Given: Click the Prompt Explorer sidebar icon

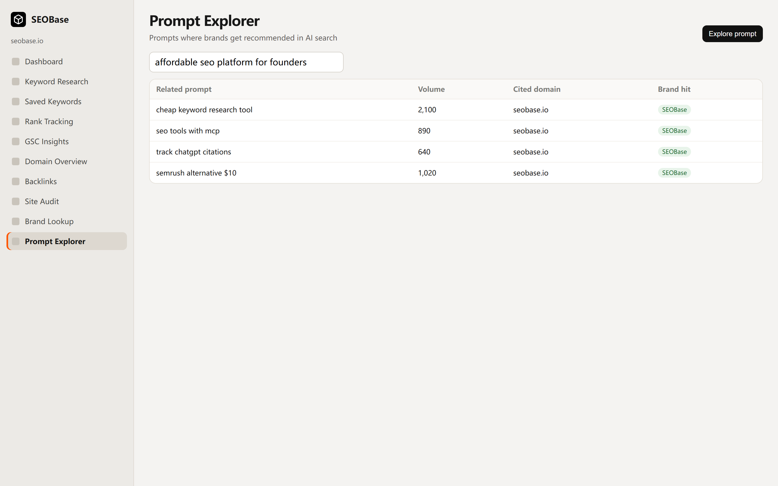Looking at the screenshot, I should click(x=15, y=241).
